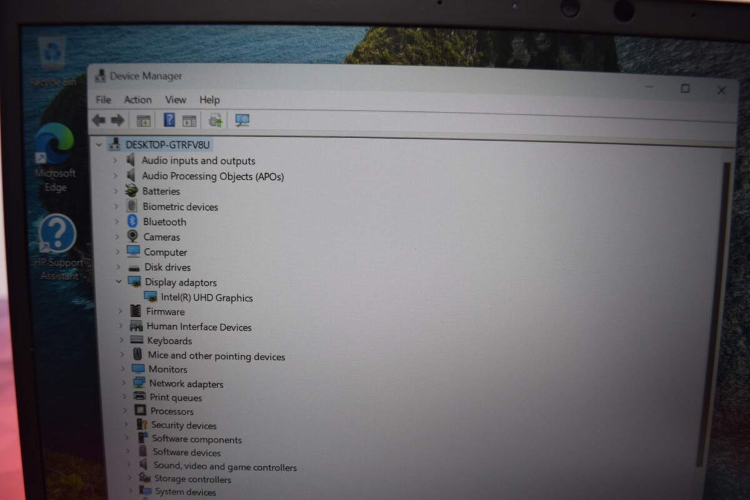Open the File menu
Screen dimensions: 750x500
[x=103, y=100]
